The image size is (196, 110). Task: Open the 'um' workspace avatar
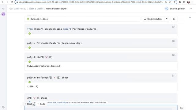click(x=3, y=14)
